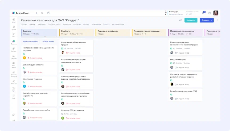Click the plus icon in top bar

36,13
